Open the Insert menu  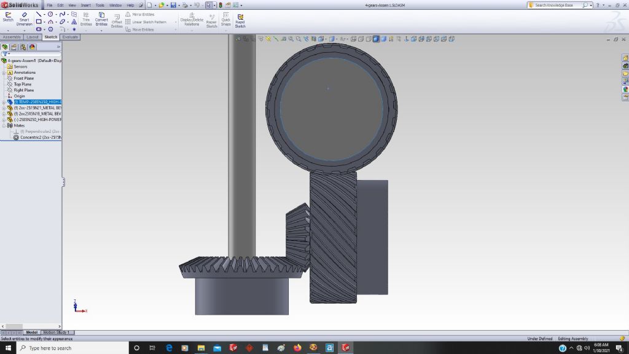(x=85, y=5)
